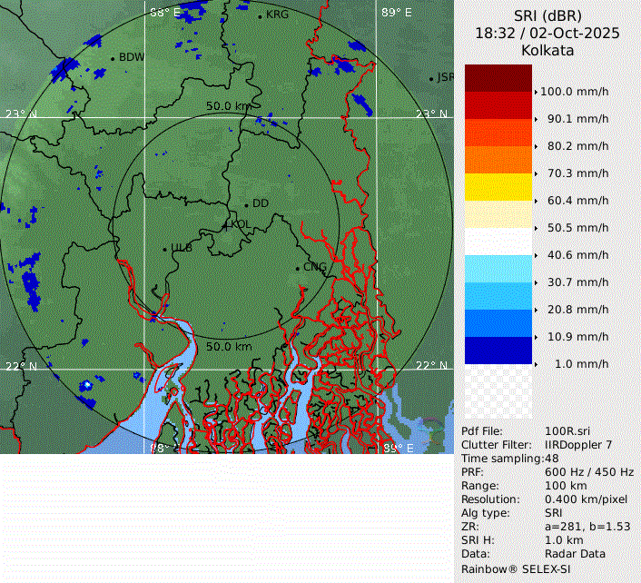Select the red 90.1 mm/h legend color
The height and width of the screenshot is (583, 641).
point(498,105)
